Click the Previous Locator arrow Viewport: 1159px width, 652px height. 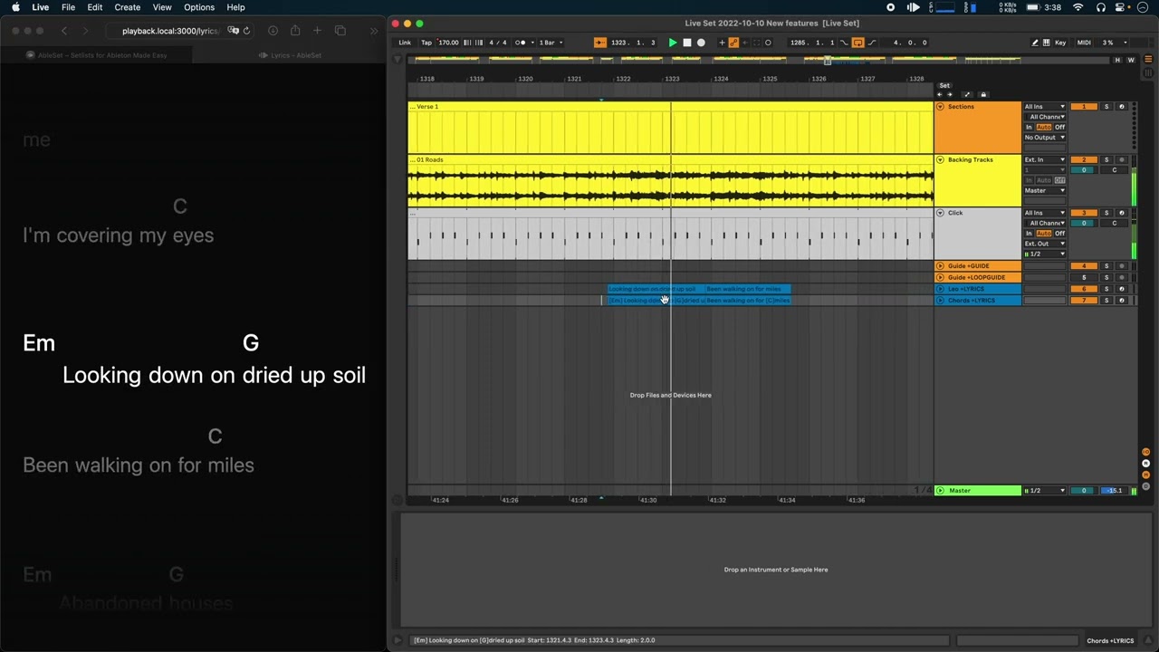940,95
